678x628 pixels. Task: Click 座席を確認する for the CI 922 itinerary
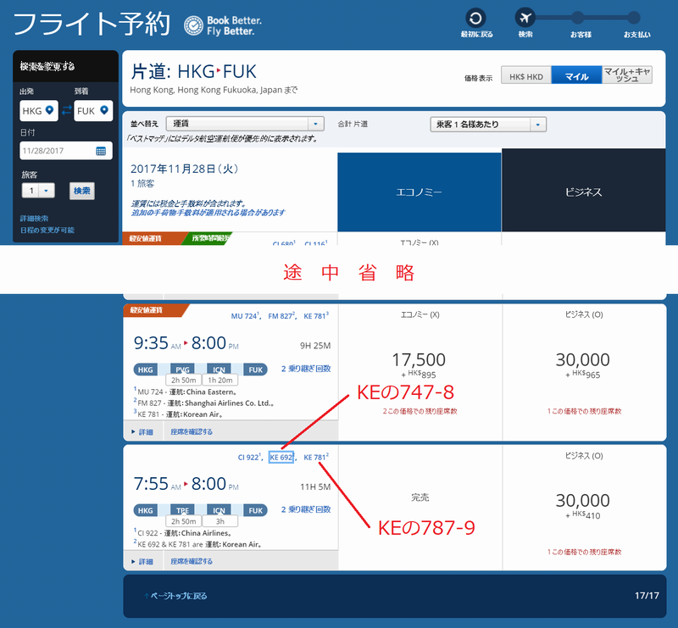[192, 561]
